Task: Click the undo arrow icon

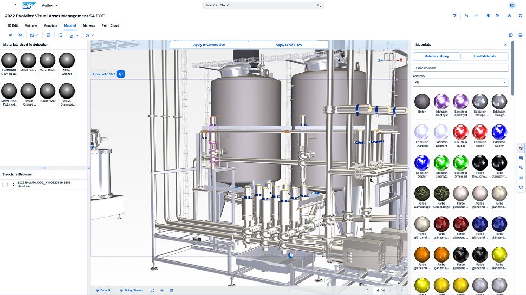Action: (x=466, y=16)
